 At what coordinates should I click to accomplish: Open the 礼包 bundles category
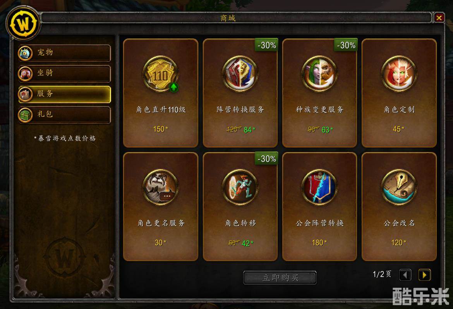pos(64,115)
